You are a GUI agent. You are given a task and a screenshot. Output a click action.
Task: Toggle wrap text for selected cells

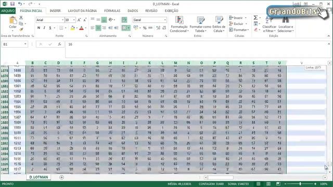click(x=124, y=20)
